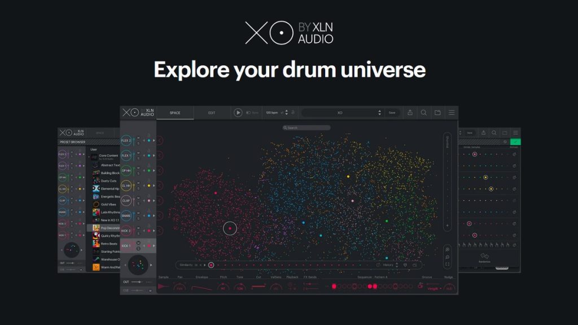Viewport: 578px width, 325px height.
Task: Click the zoom in icon in the space view
Action: coord(447,249)
